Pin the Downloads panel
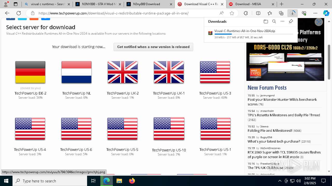 pos(291,21)
